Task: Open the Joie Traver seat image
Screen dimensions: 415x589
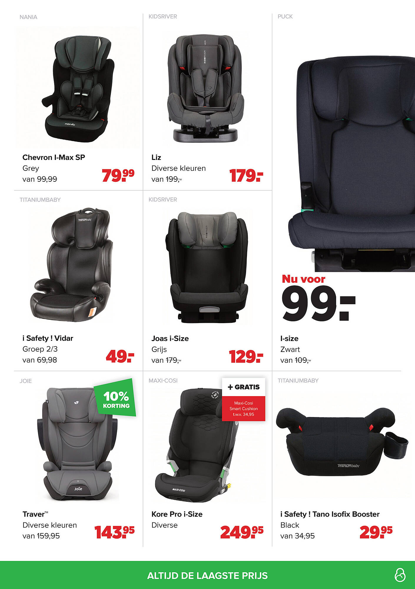Action: [x=78, y=444]
